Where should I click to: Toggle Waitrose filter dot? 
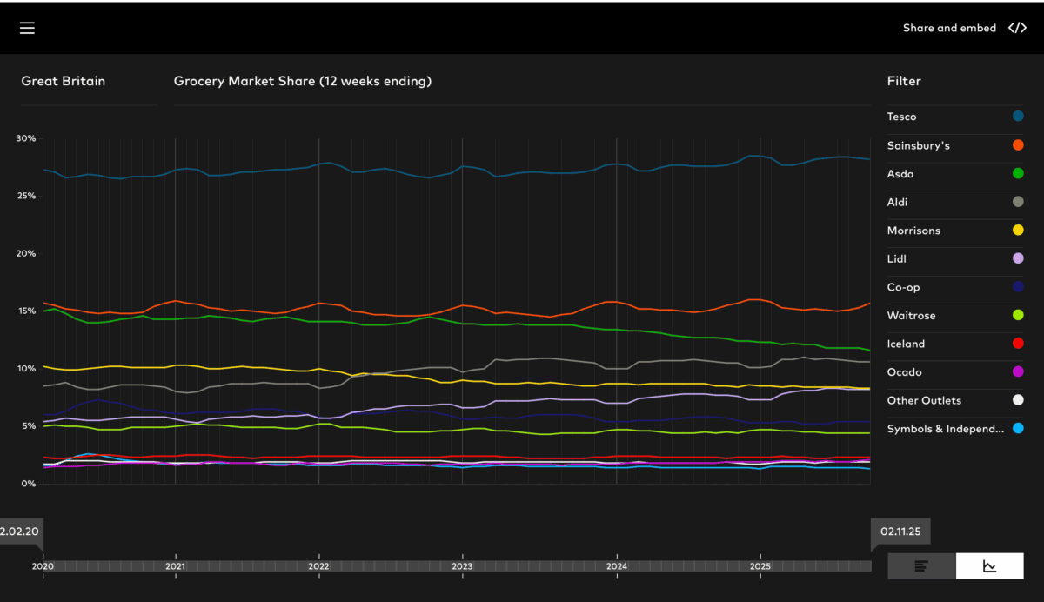(x=1018, y=316)
